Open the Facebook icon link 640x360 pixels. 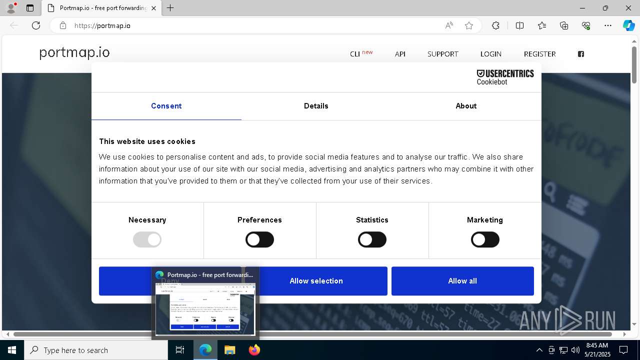tap(581, 54)
